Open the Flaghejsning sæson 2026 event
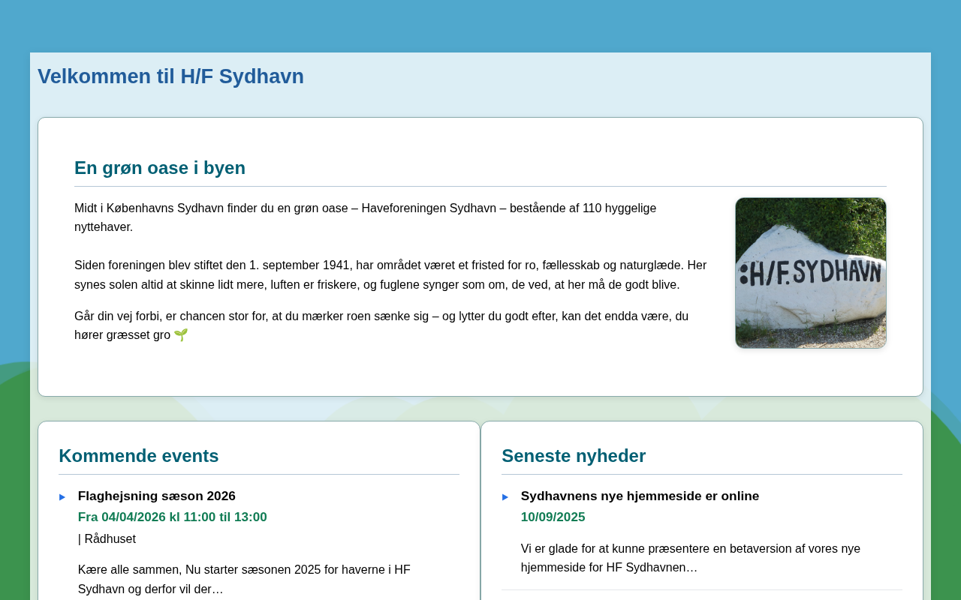Image resolution: width=961 pixels, height=600 pixels. (x=157, y=496)
